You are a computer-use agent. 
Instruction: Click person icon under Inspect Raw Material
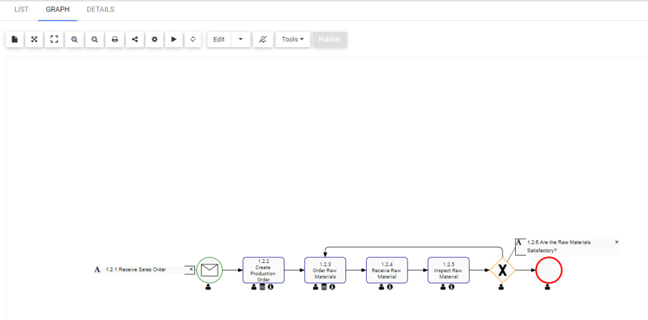[x=443, y=287]
